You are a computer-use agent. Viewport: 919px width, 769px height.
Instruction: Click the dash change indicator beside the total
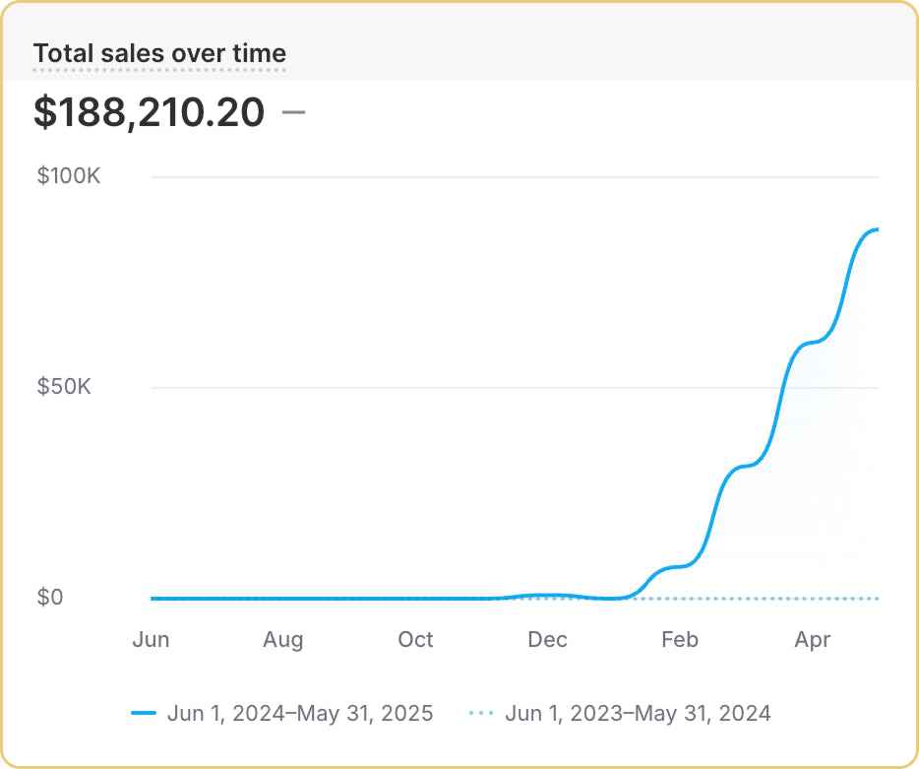[293, 112]
